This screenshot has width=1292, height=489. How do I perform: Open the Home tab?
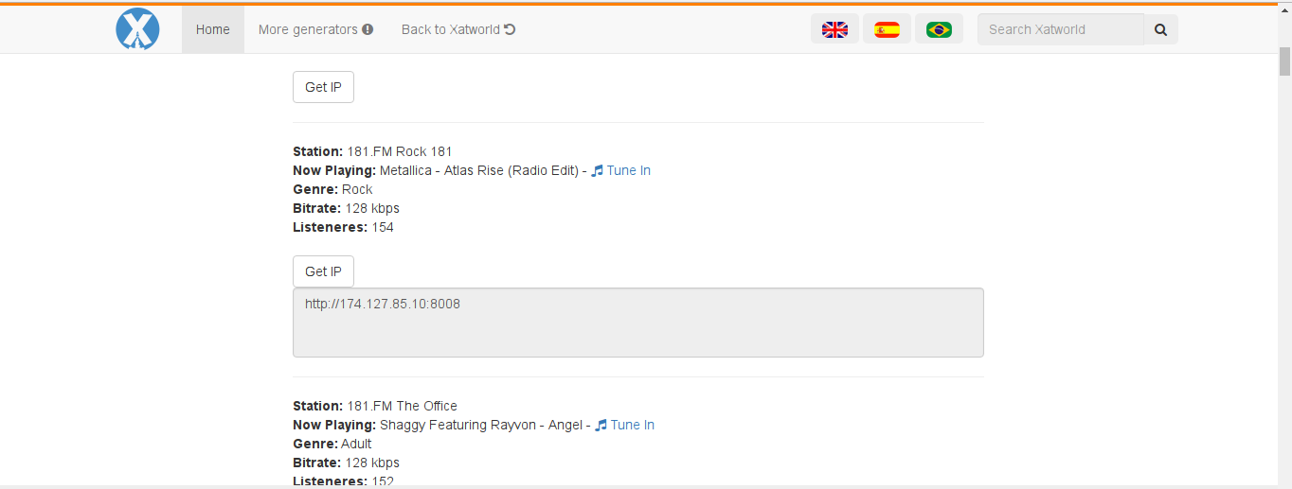pyautogui.click(x=213, y=29)
